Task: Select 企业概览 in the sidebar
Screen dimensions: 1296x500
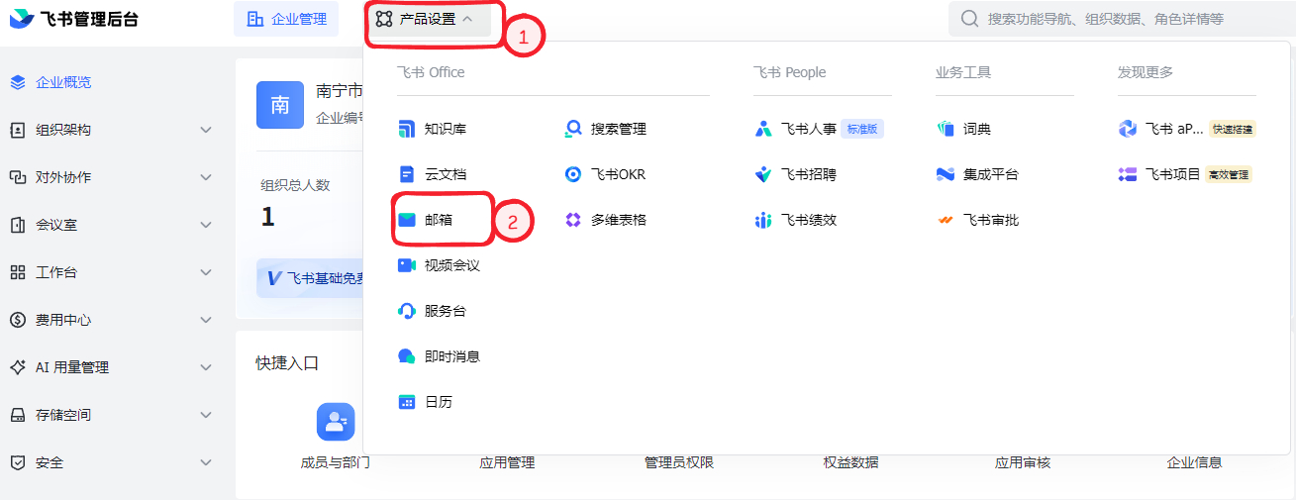Action: coord(63,82)
